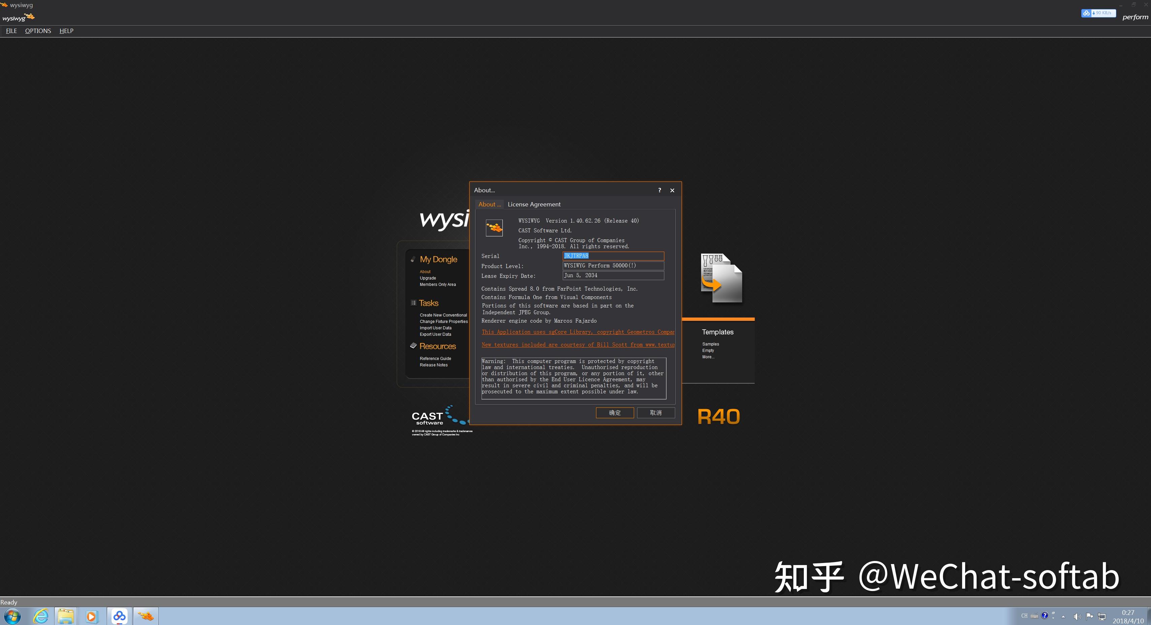Open the CH input language selector
This screenshot has width=1151, height=625.
pos(1024,616)
